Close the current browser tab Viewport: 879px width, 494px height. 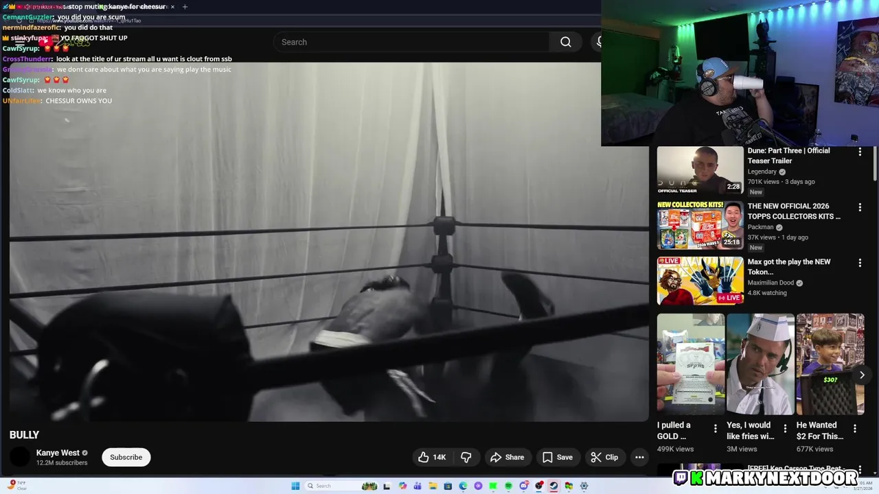click(x=172, y=7)
